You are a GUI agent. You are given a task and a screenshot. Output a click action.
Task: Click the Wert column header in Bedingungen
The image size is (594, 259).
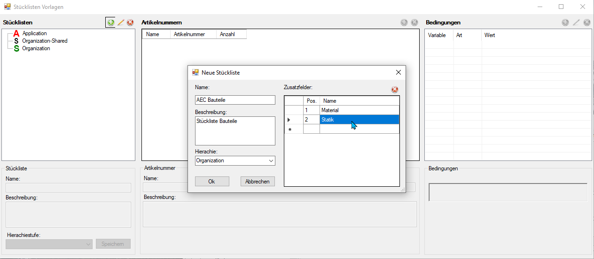coord(537,35)
